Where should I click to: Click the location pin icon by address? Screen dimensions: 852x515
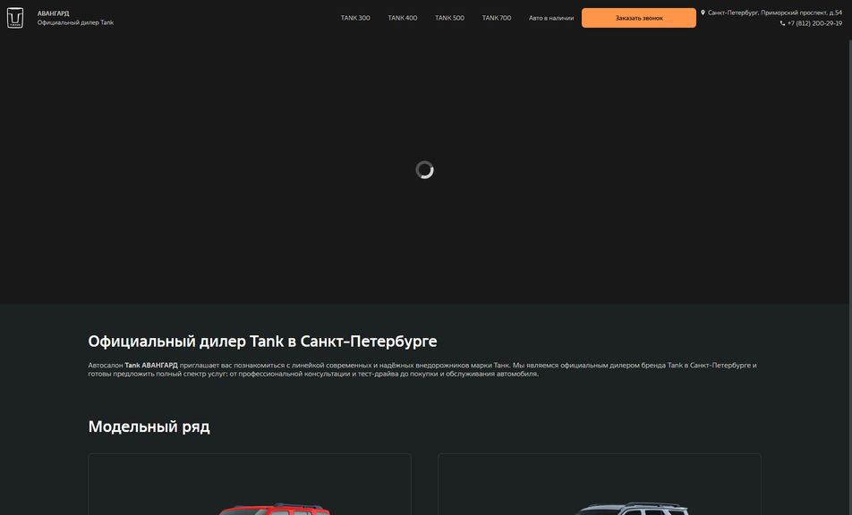point(703,13)
